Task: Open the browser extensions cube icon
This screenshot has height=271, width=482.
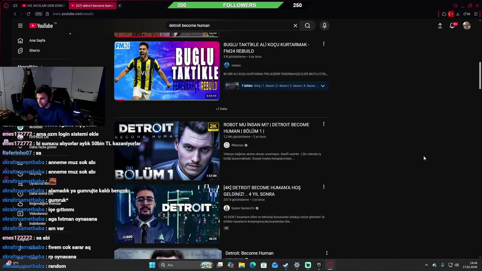Action: [x=444, y=14]
